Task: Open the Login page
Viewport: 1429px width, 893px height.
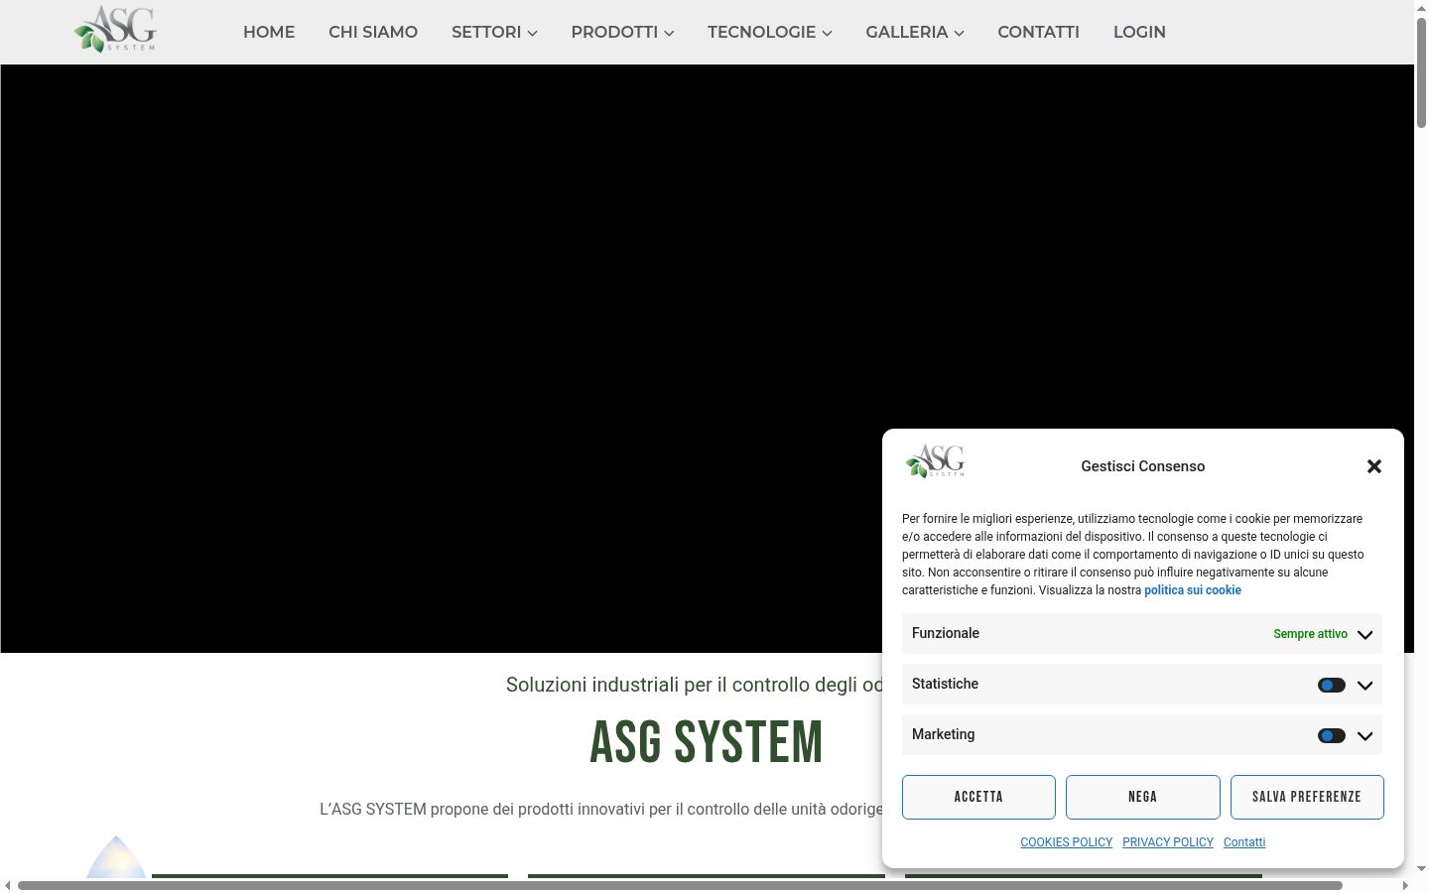Action: click(x=1139, y=32)
